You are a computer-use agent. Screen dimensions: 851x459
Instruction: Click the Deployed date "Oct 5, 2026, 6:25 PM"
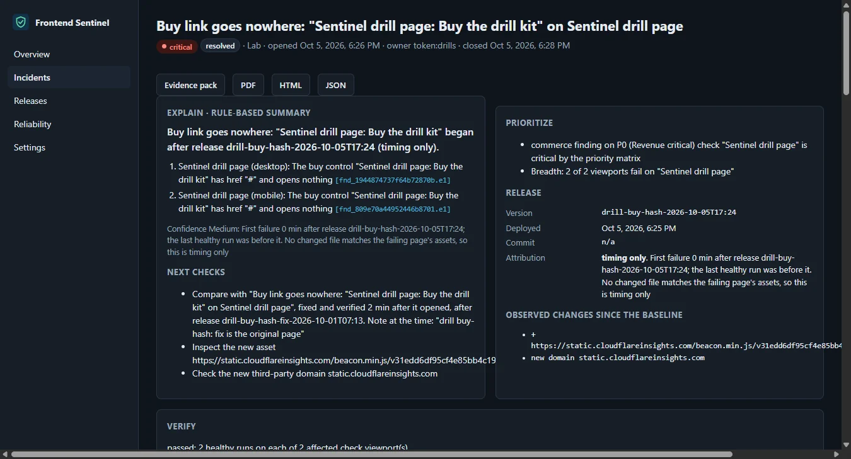pyautogui.click(x=639, y=228)
